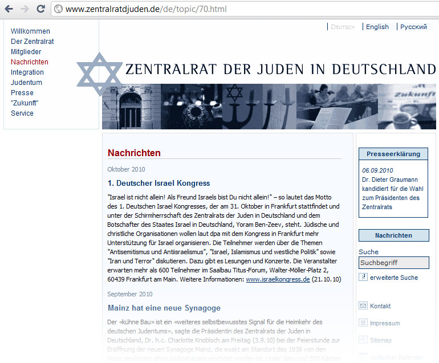Click the envelope icon beside Kontakt

363,306
